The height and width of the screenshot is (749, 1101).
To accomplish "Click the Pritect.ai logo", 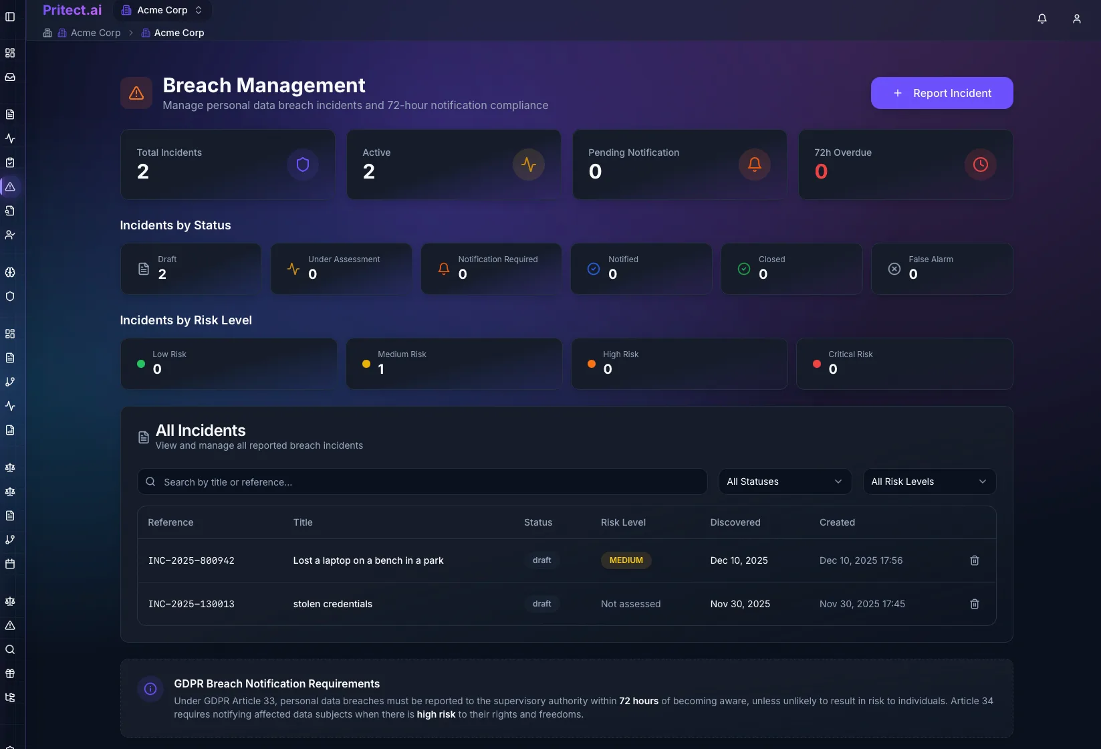I will coord(72,10).
